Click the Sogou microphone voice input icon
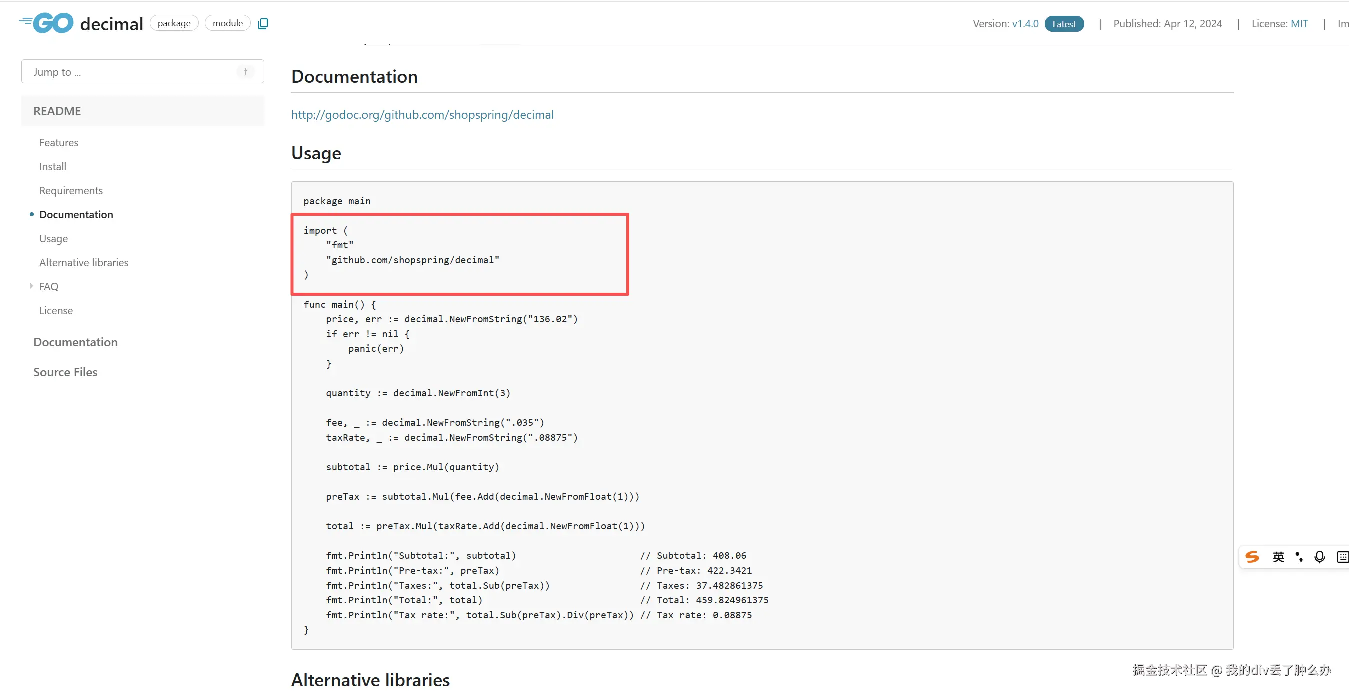Image resolution: width=1349 pixels, height=694 pixels. point(1319,557)
